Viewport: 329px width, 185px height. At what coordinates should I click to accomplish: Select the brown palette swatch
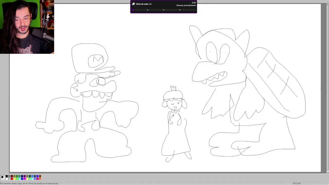tap(40, 176)
